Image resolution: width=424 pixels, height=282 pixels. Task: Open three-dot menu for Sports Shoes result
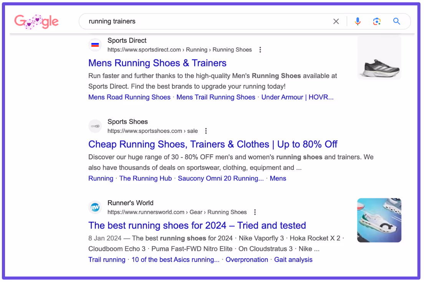click(x=206, y=131)
